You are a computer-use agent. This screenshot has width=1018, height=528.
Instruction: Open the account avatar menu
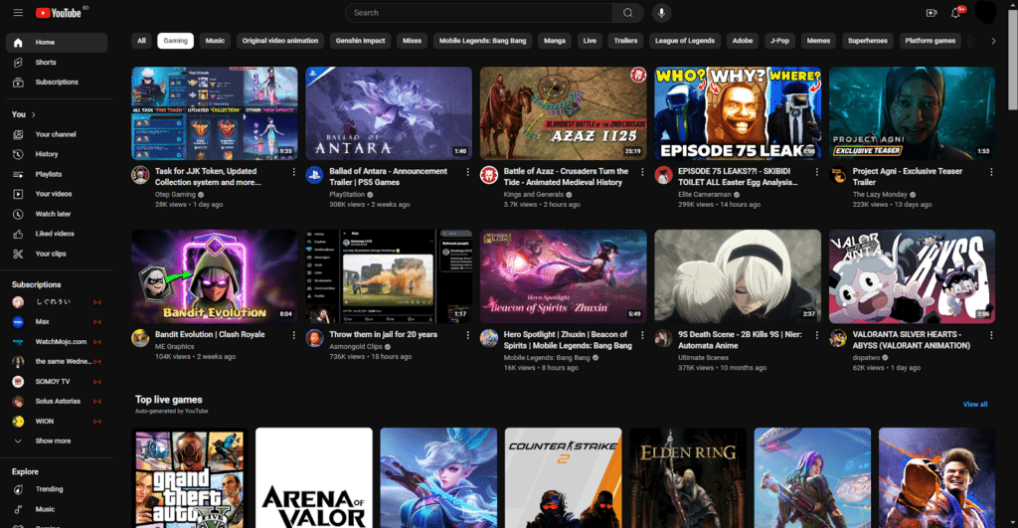point(985,12)
